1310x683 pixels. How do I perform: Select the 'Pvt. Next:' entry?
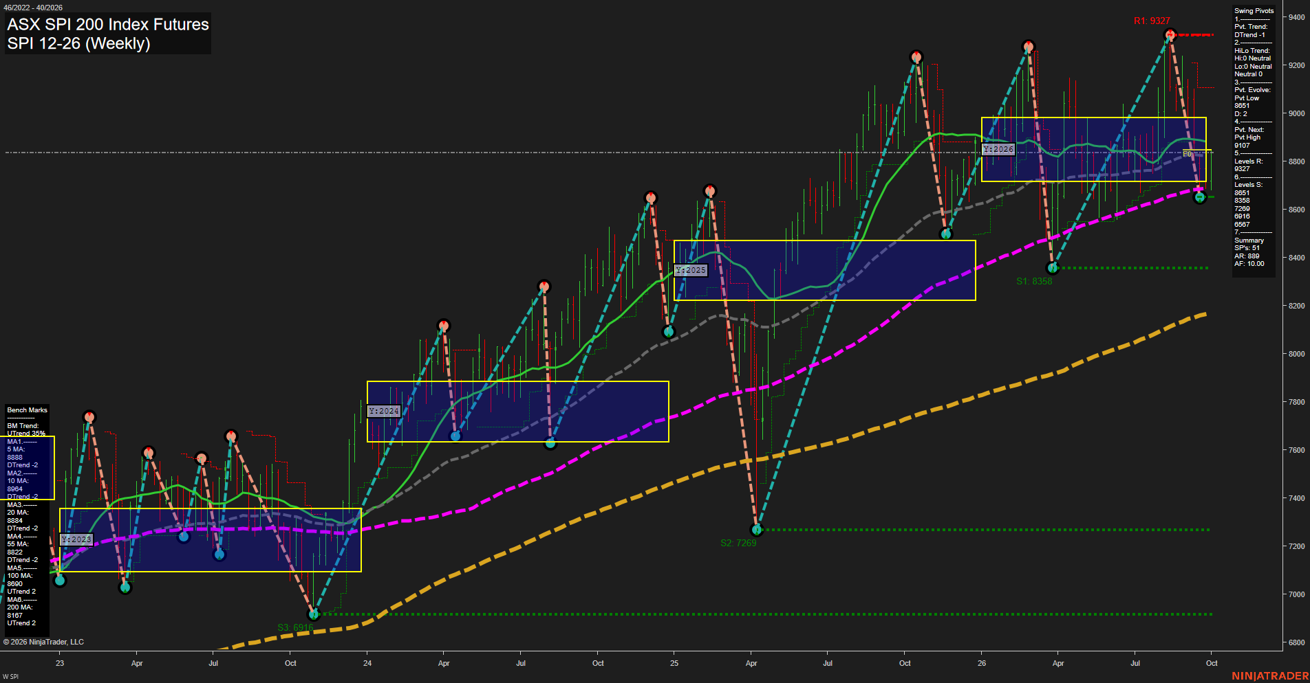[1249, 130]
